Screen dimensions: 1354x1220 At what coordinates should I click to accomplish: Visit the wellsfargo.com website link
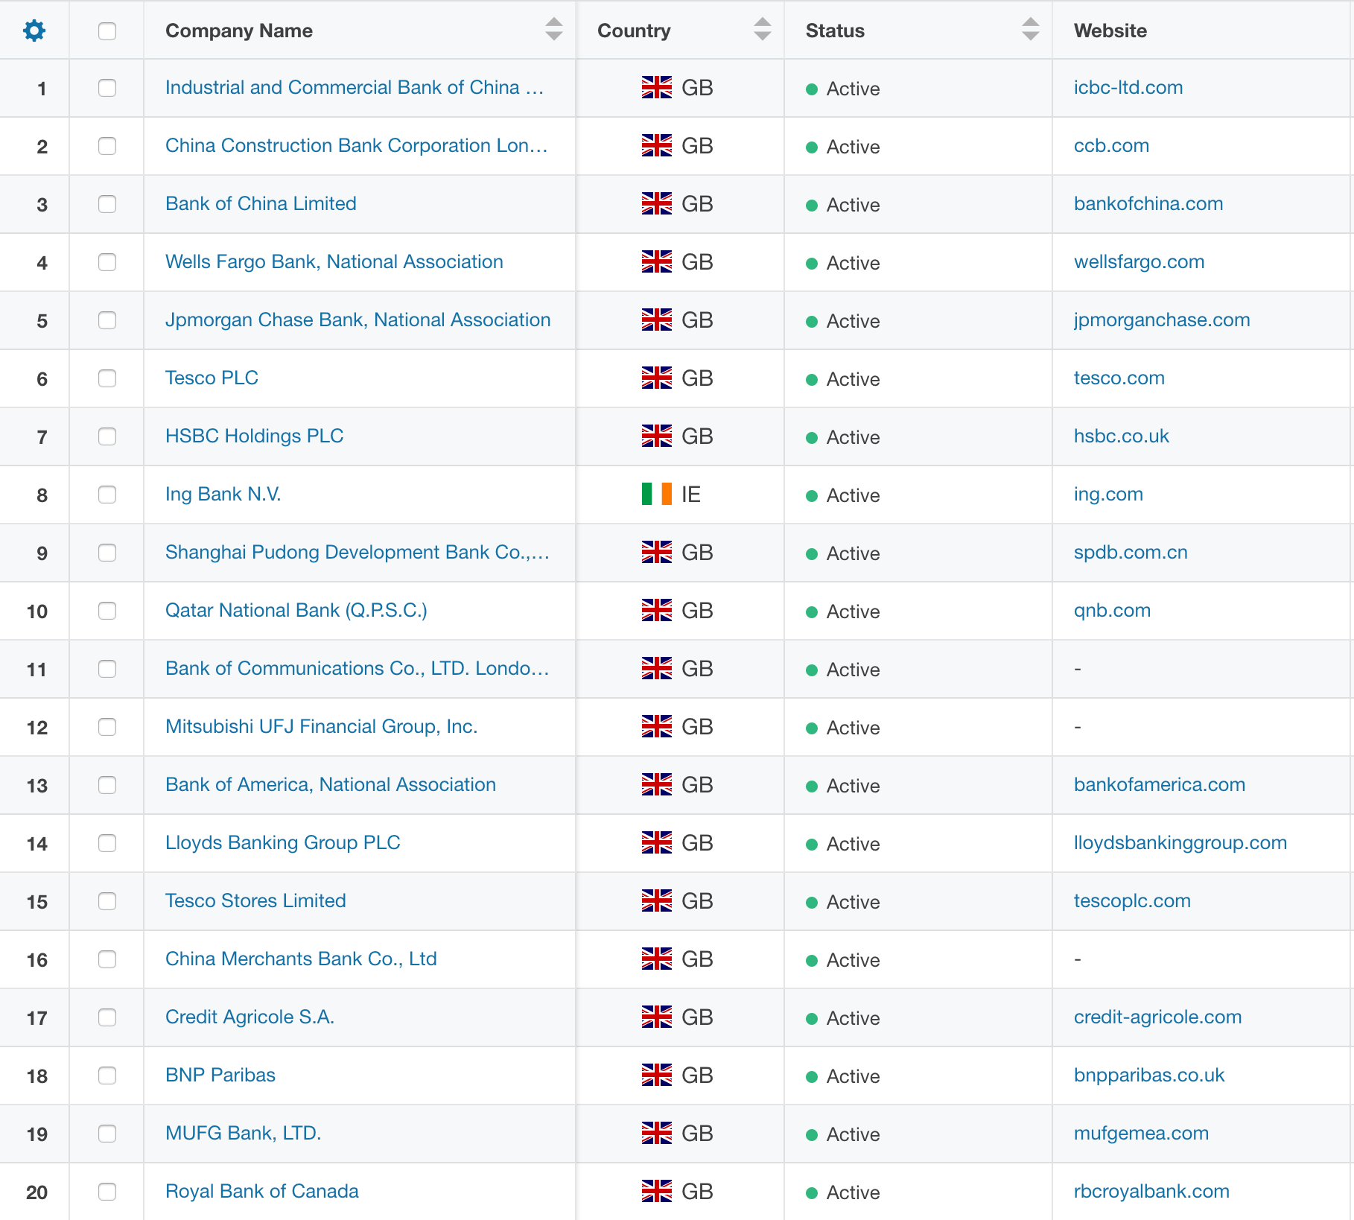pos(1139,262)
